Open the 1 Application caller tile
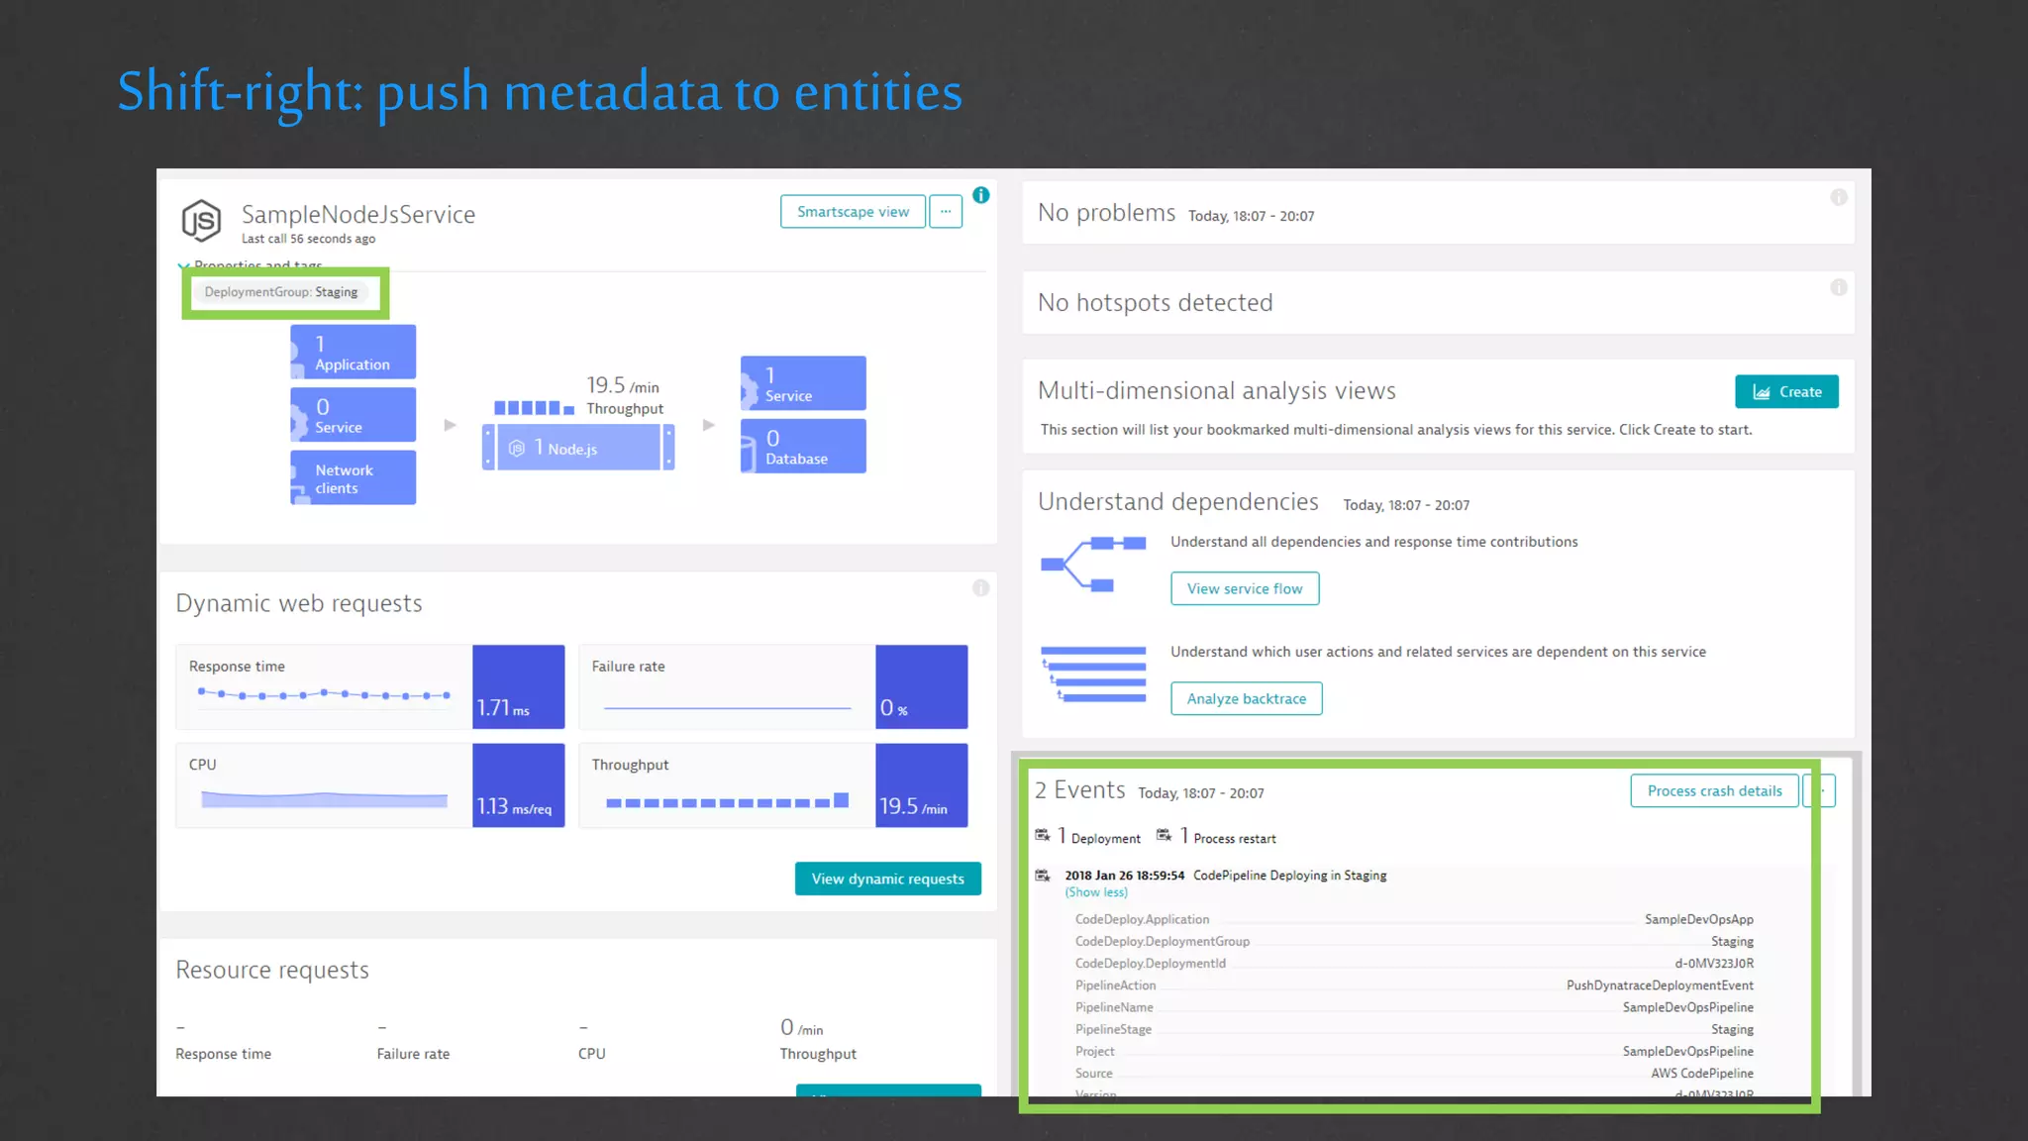The image size is (2028, 1141). [353, 353]
